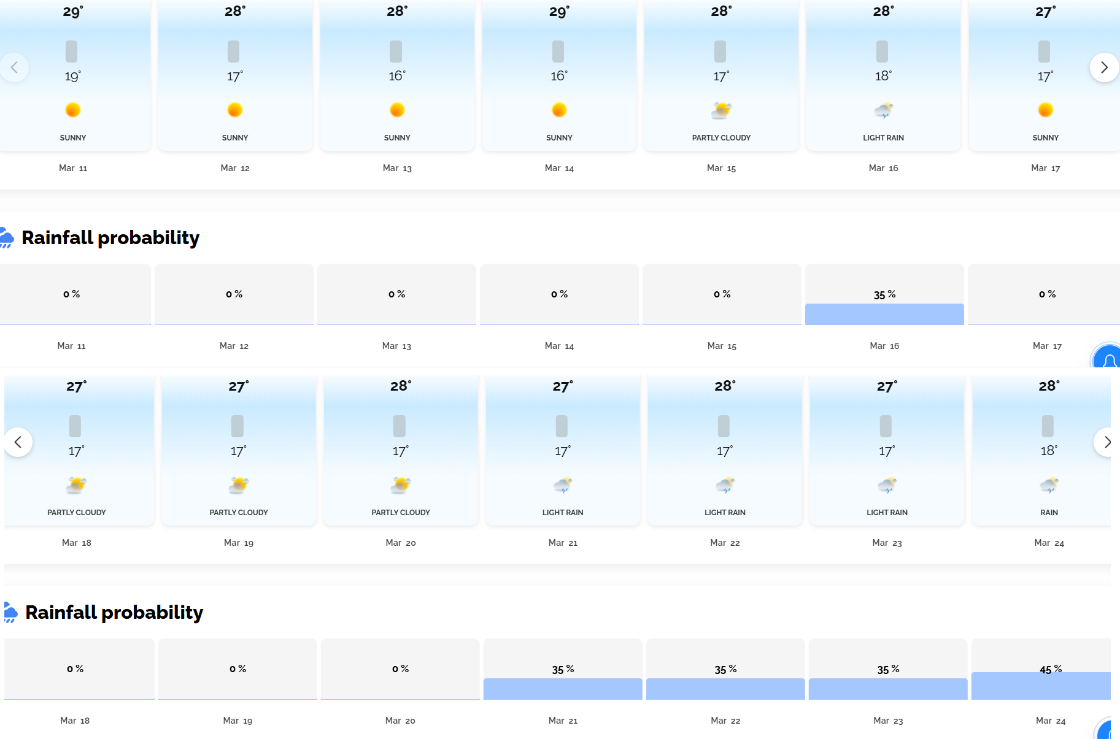Click the temperature range bar on the Mar 13 card
The width and height of the screenshot is (1120, 739).
(x=396, y=52)
